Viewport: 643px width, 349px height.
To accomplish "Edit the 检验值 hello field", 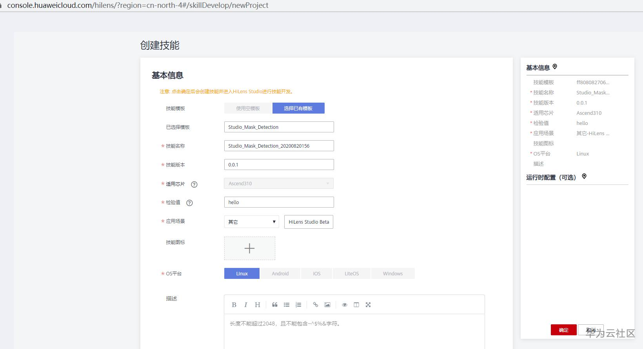I will 279,202.
